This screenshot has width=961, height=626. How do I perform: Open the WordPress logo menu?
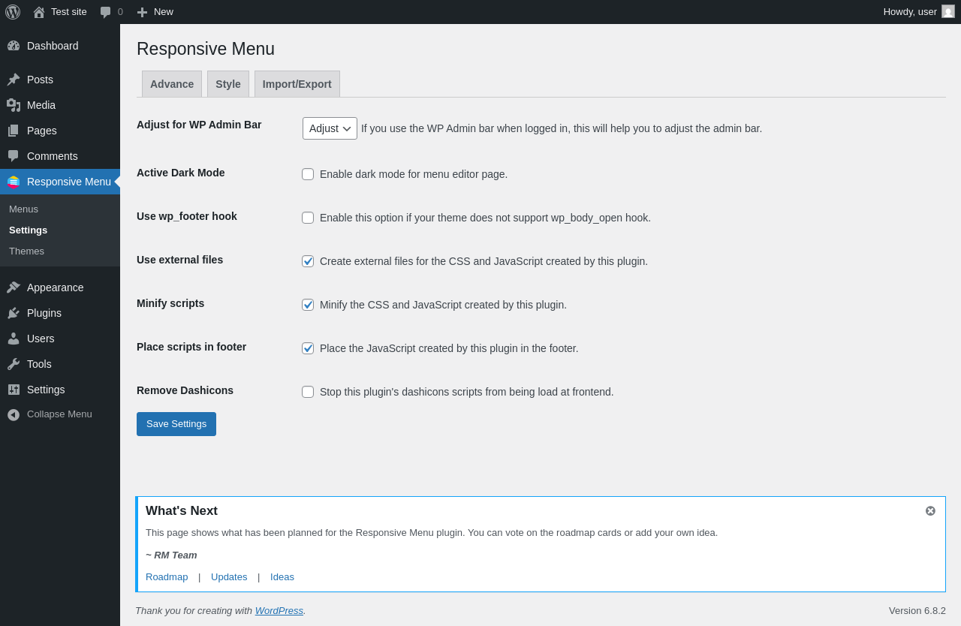pos(13,12)
